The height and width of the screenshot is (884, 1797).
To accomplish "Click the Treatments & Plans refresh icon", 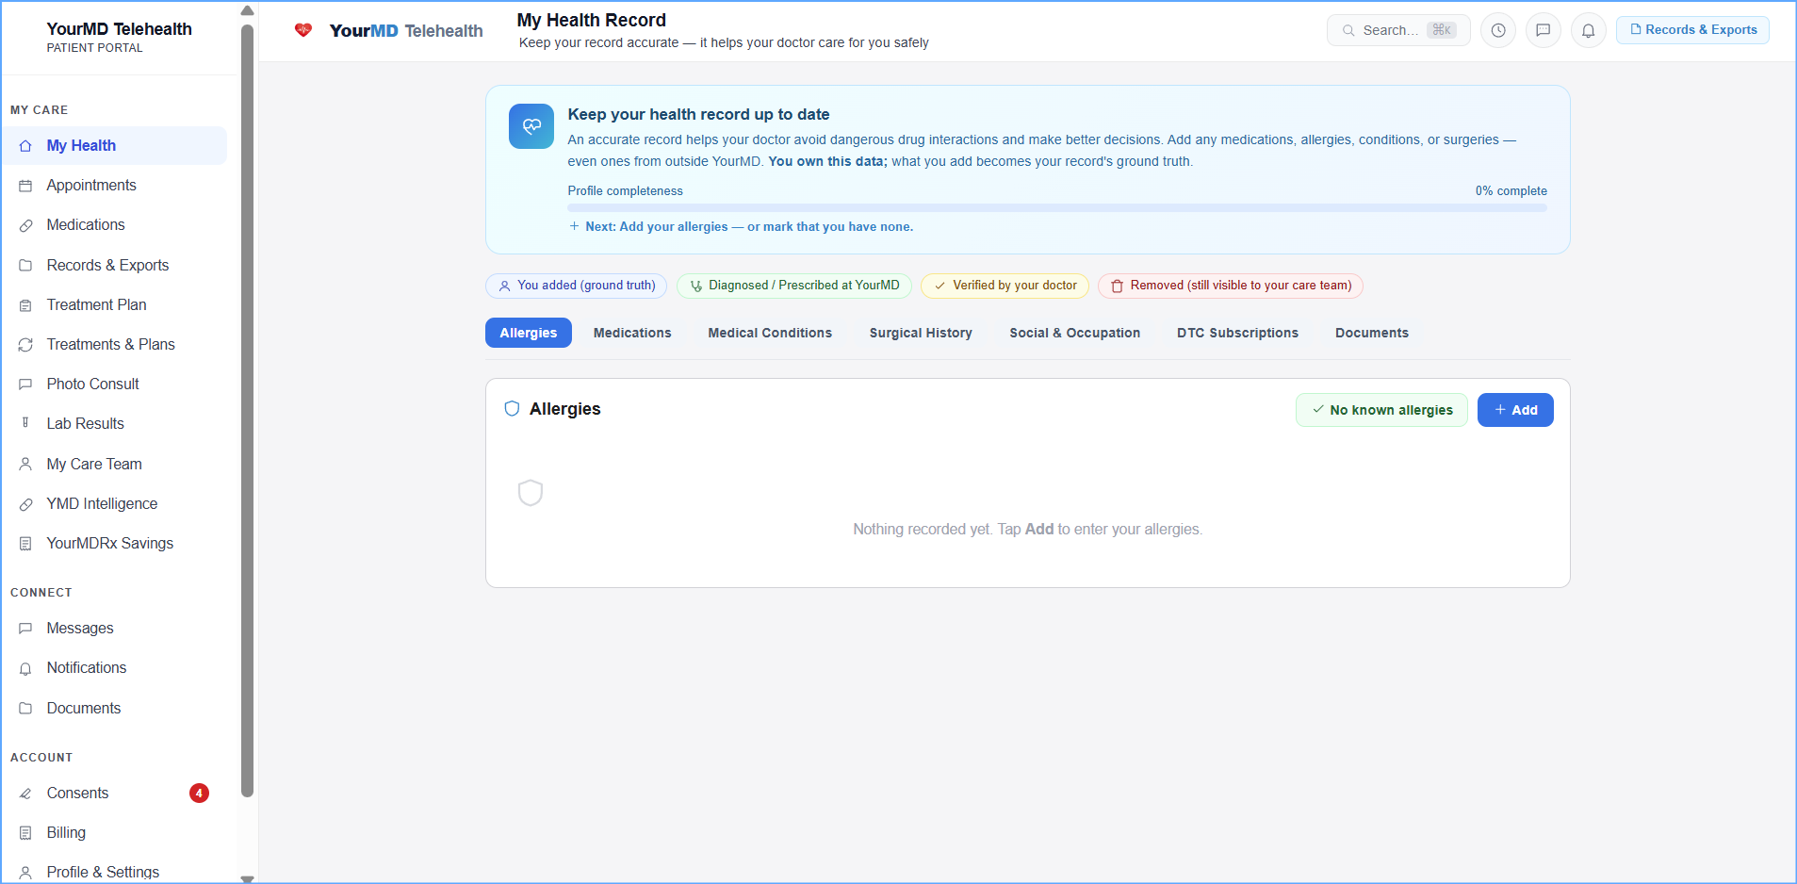I will [x=25, y=345].
